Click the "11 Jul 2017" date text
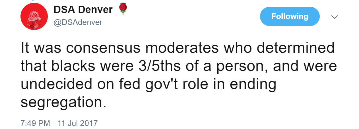The height and width of the screenshot is (129, 359). [78, 123]
